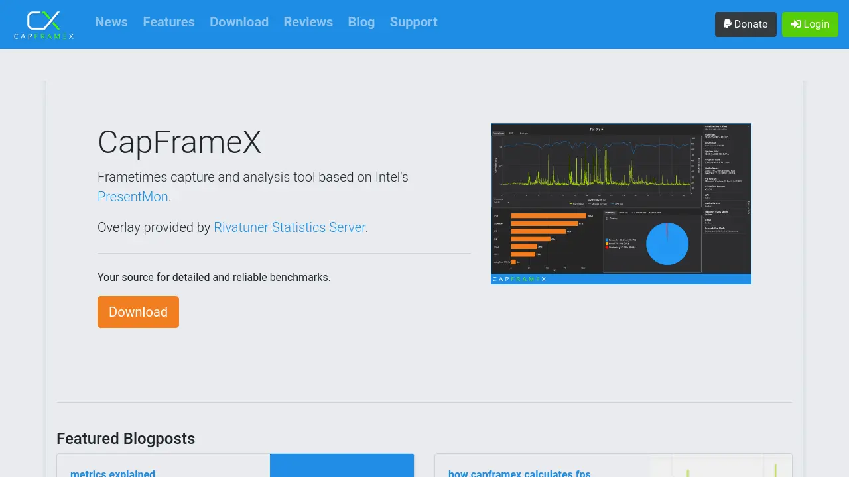Image resolution: width=849 pixels, height=477 pixels.
Task: Navigate to the Blog section
Action: 361,22
